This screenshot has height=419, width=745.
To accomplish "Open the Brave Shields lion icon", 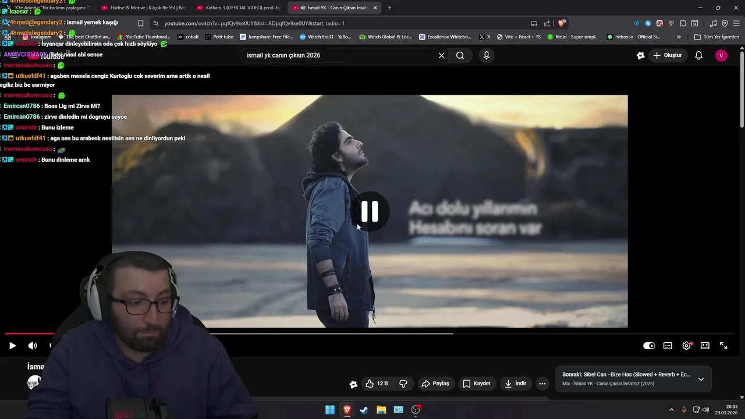I will (x=561, y=23).
